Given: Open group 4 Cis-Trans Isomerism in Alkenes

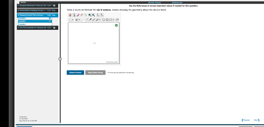Looking at the screenshot, I should [38, 28].
